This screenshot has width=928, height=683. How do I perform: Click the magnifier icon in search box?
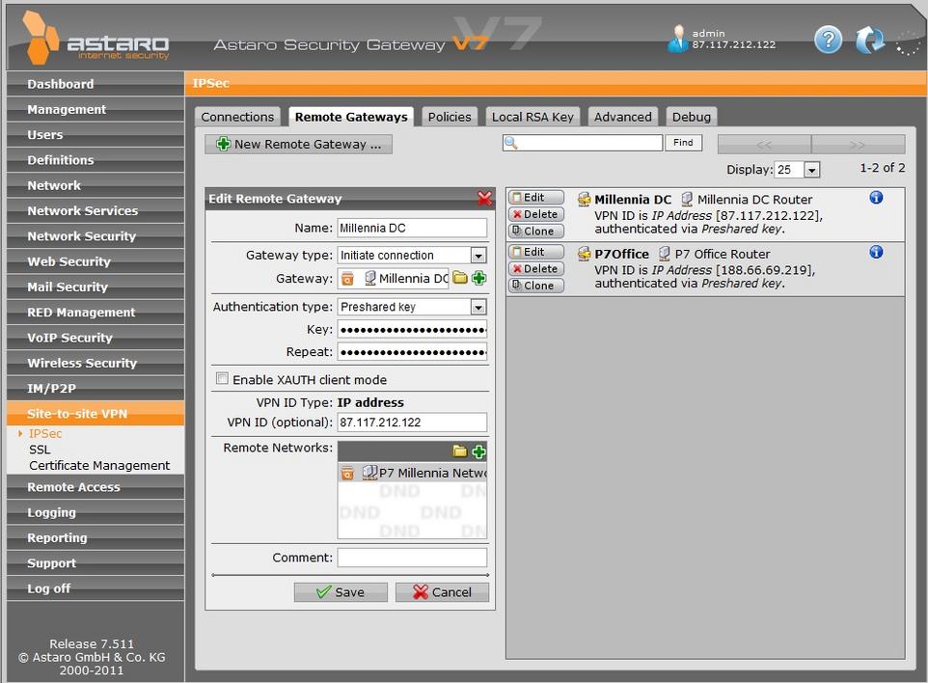click(x=510, y=143)
